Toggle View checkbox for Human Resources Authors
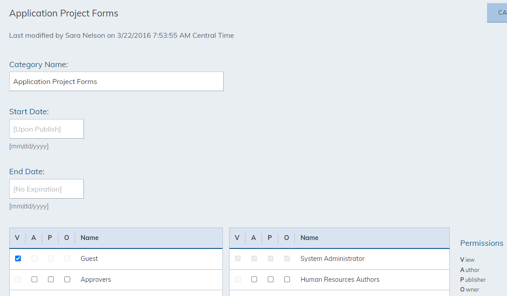The image size is (507, 296). tap(238, 279)
